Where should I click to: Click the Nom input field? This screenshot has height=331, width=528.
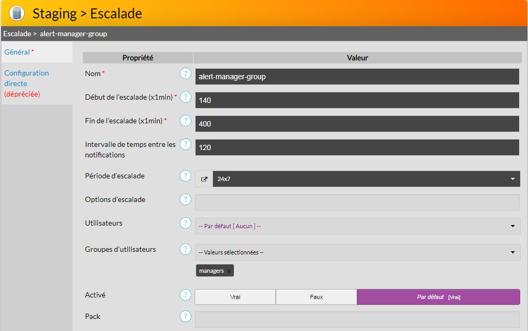[x=357, y=77]
